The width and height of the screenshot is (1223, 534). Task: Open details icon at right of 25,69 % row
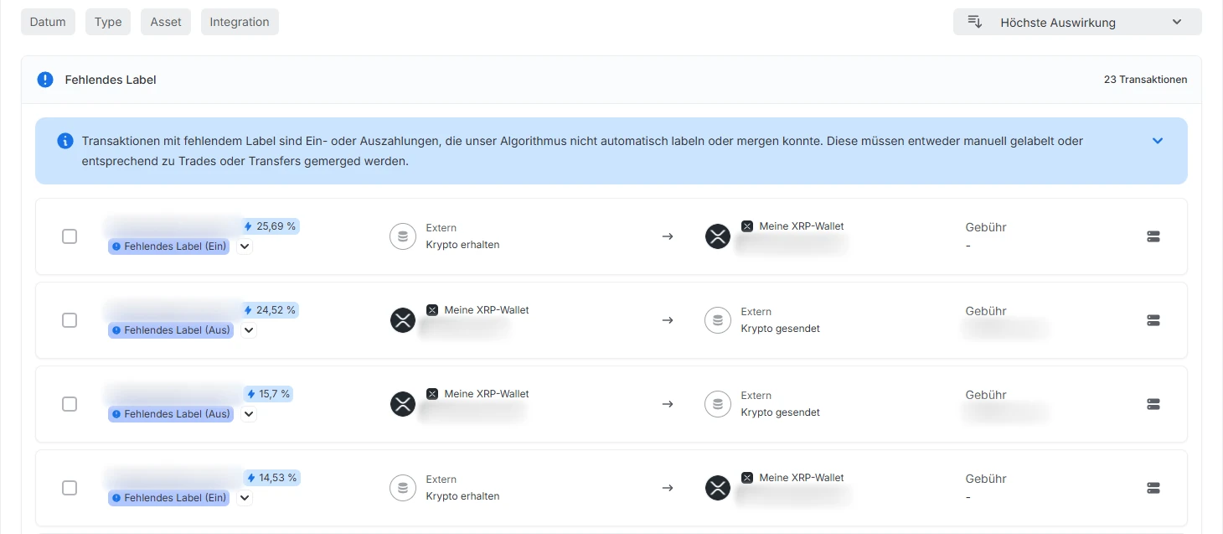click(1153, 236)
